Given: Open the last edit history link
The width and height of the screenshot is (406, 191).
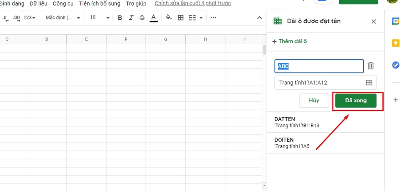Looking at the screenshot, I should click(193, 3).
